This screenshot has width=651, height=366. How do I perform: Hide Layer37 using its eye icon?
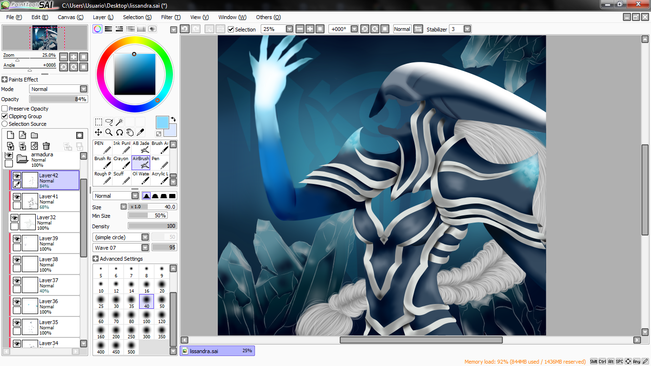click(17, 281)
